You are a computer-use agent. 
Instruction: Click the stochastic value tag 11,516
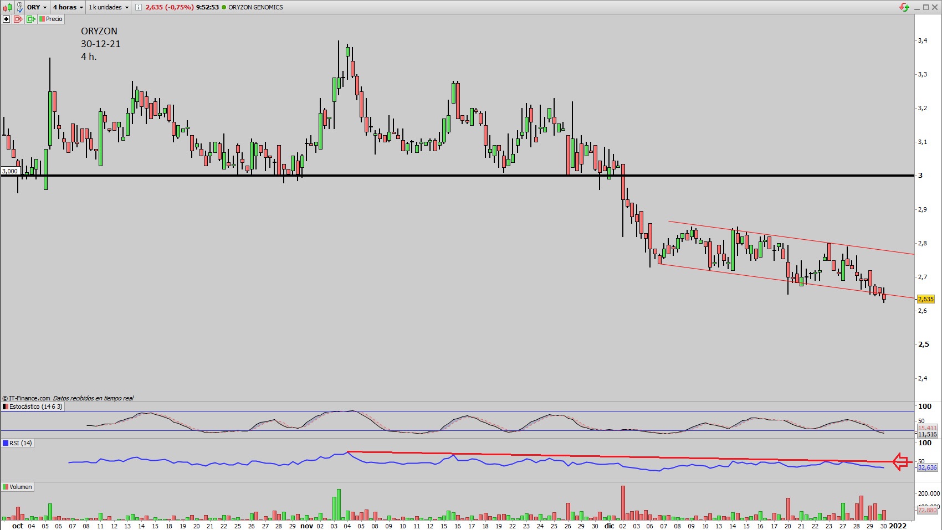point(927,435)
